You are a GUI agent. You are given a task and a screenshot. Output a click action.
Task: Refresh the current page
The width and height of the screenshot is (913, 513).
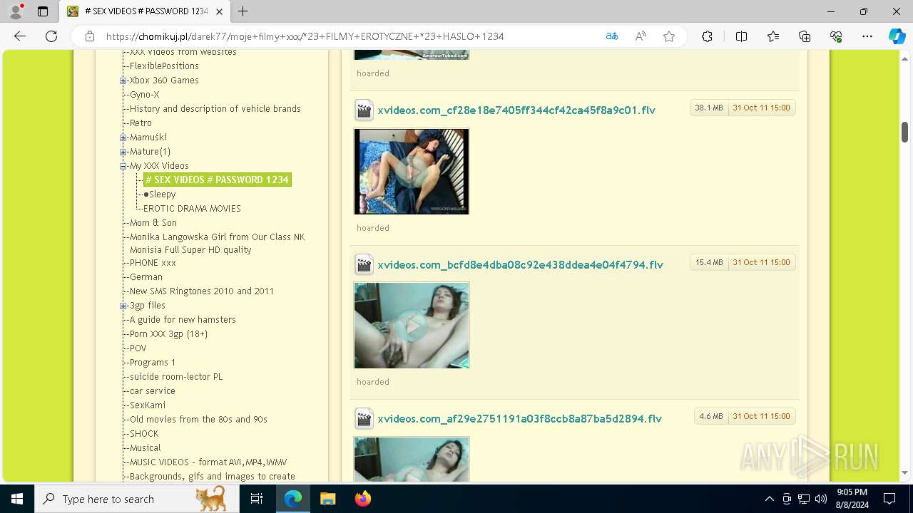[x=51, y=36]
